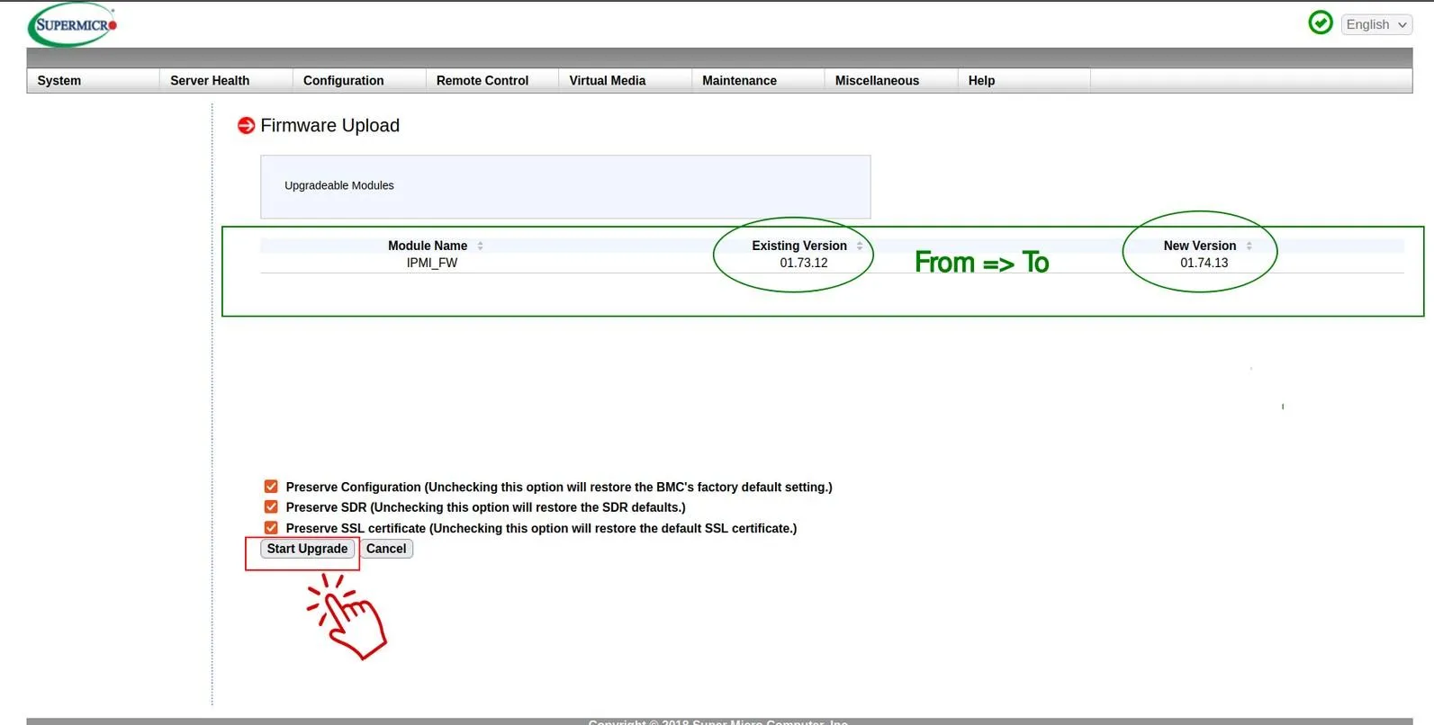This screenshot has width=1434, height=725.
Task: Sort by Module Name column arrows
Action: tap(481, 246)
